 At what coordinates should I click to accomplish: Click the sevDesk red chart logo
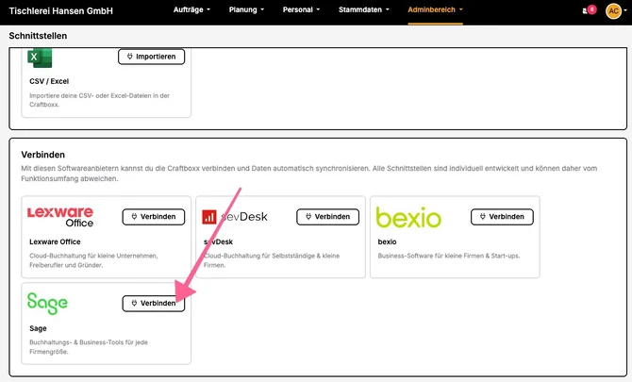pos(208,217)
